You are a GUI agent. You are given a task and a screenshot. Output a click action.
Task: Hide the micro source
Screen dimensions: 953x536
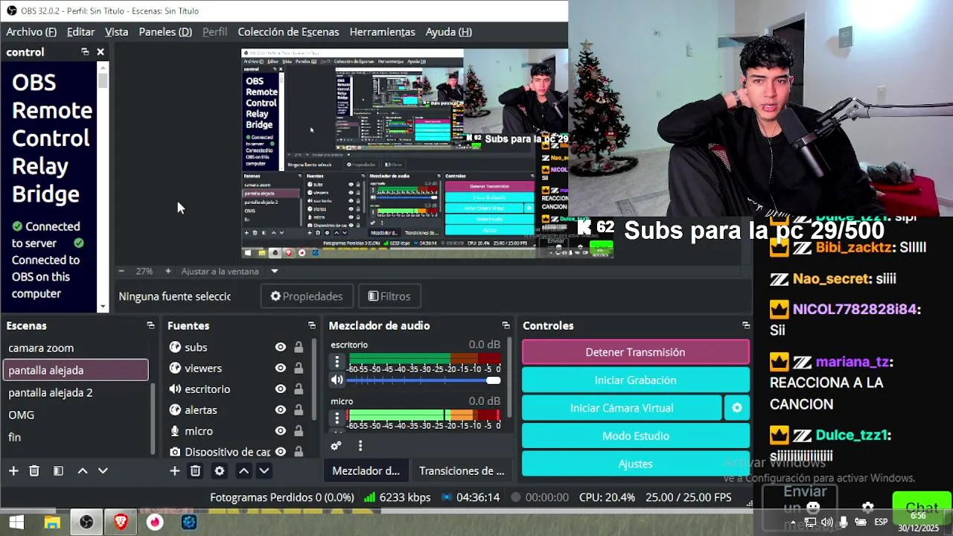point(281,430)
